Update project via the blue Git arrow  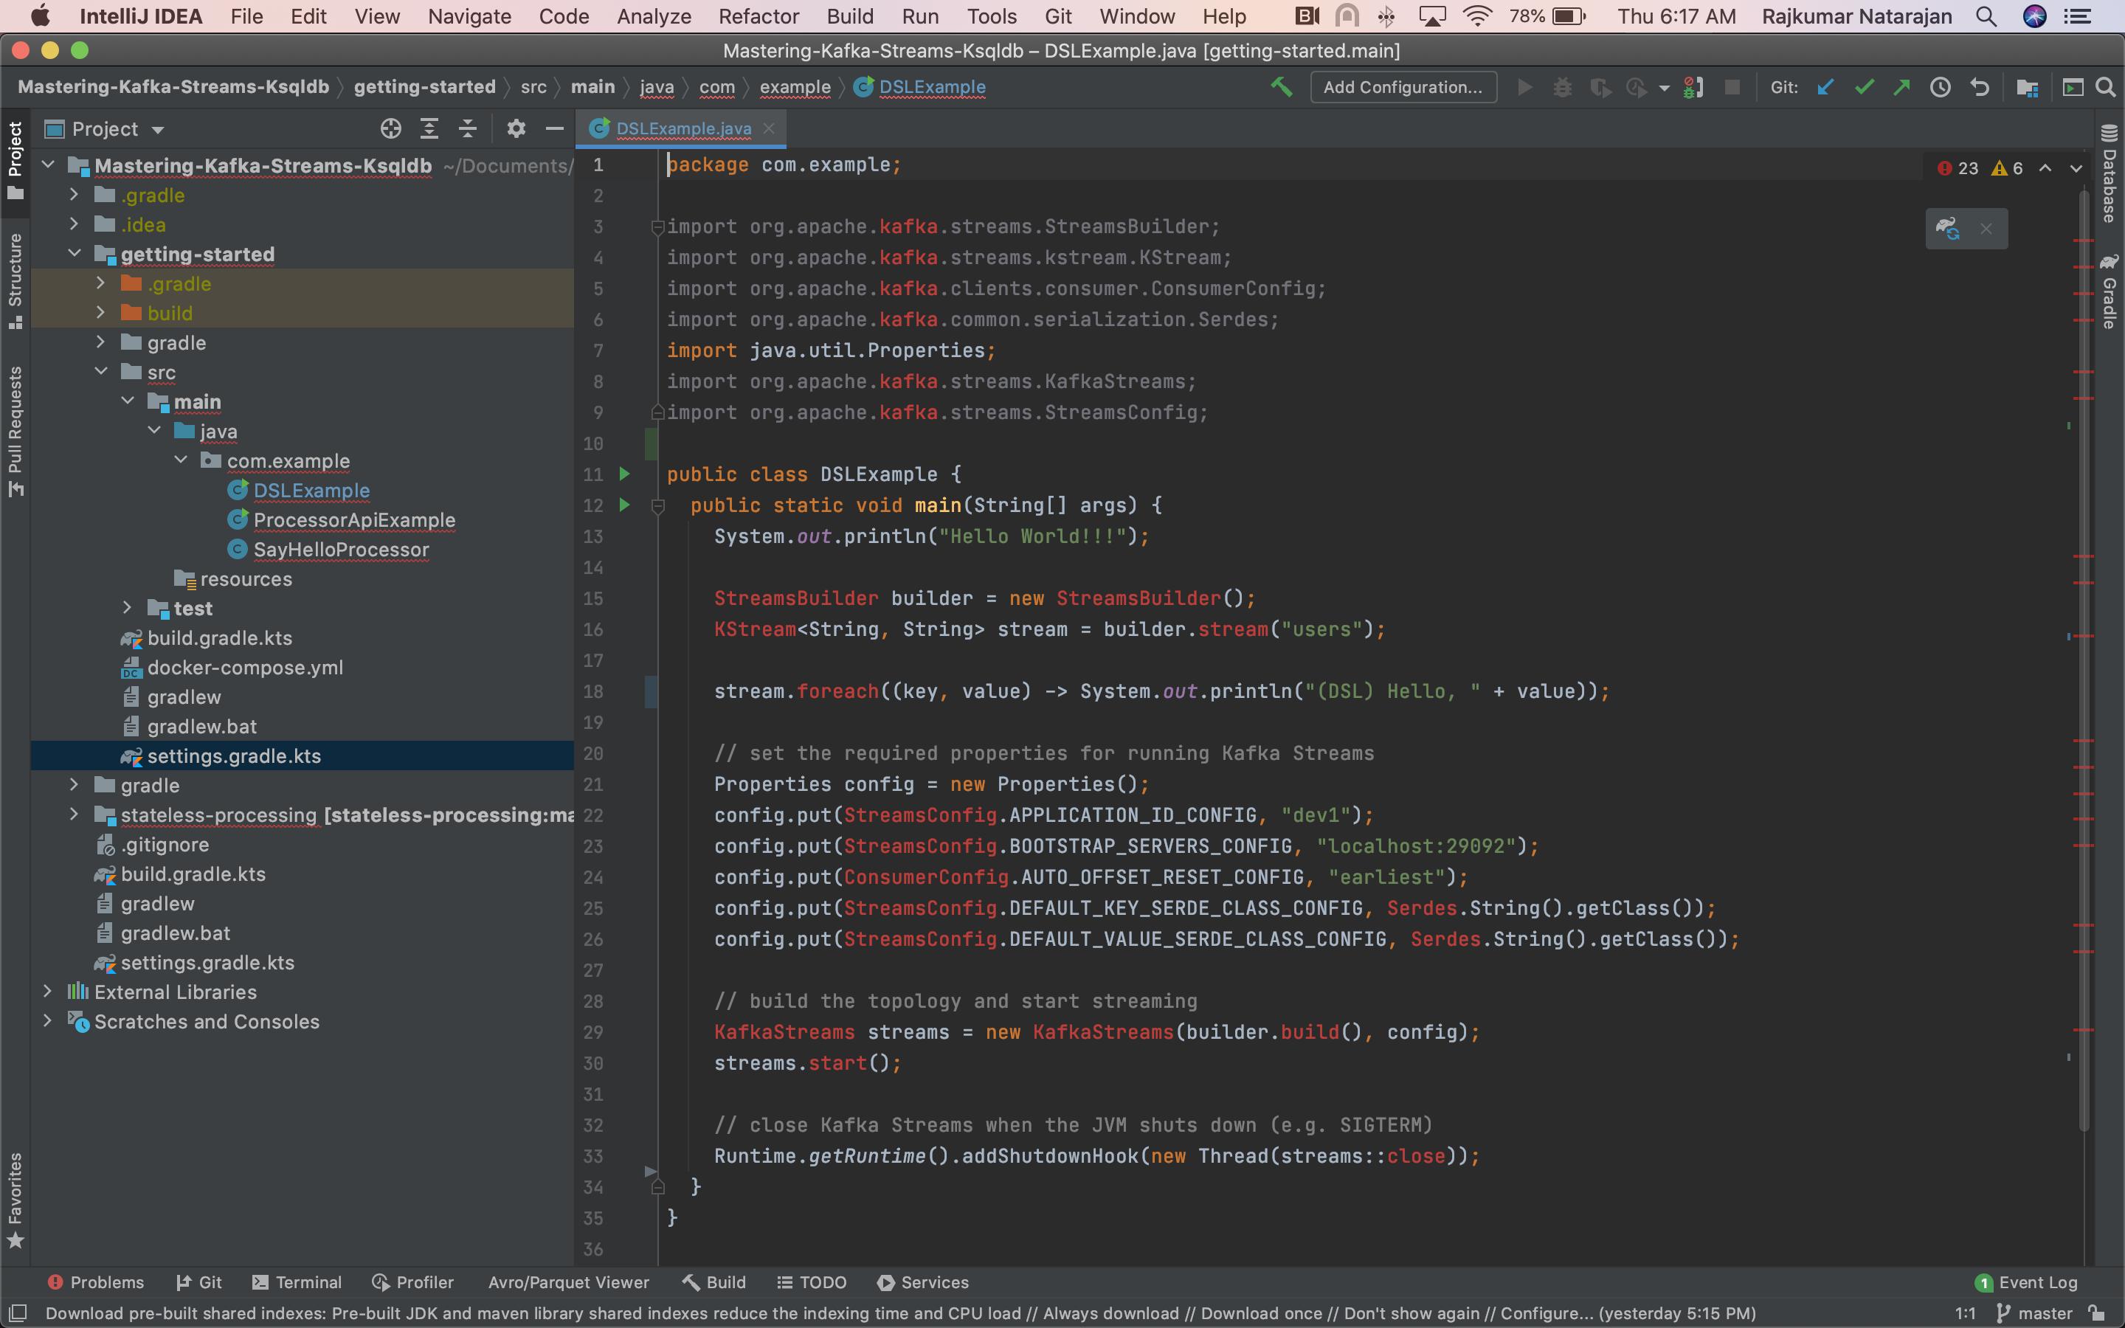pyautogui.click(x=1825, y=87)
